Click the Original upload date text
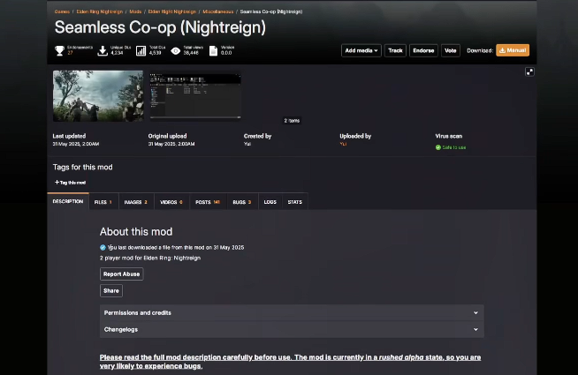The image size is (578, 375). (x=171, y=144)
